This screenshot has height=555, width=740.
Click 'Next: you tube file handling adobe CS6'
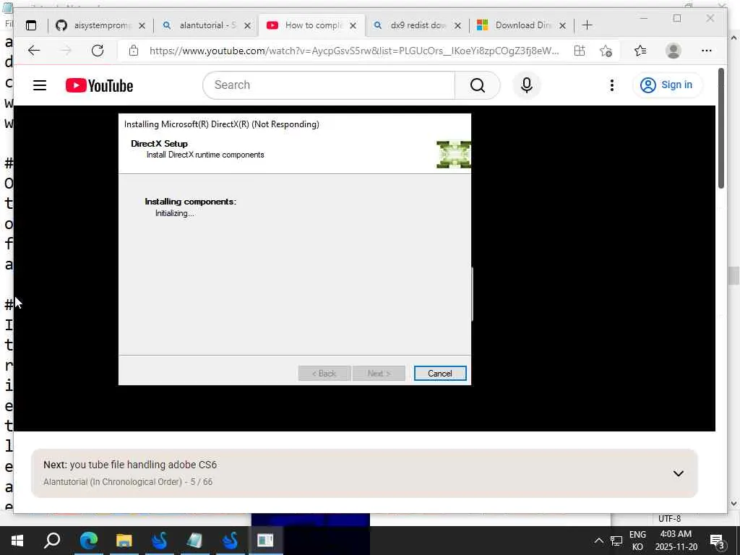tap(130, 465)
